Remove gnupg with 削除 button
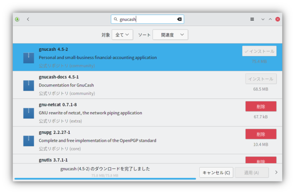The width and height of the screenshot is (295, 194). tap(261, 134)
